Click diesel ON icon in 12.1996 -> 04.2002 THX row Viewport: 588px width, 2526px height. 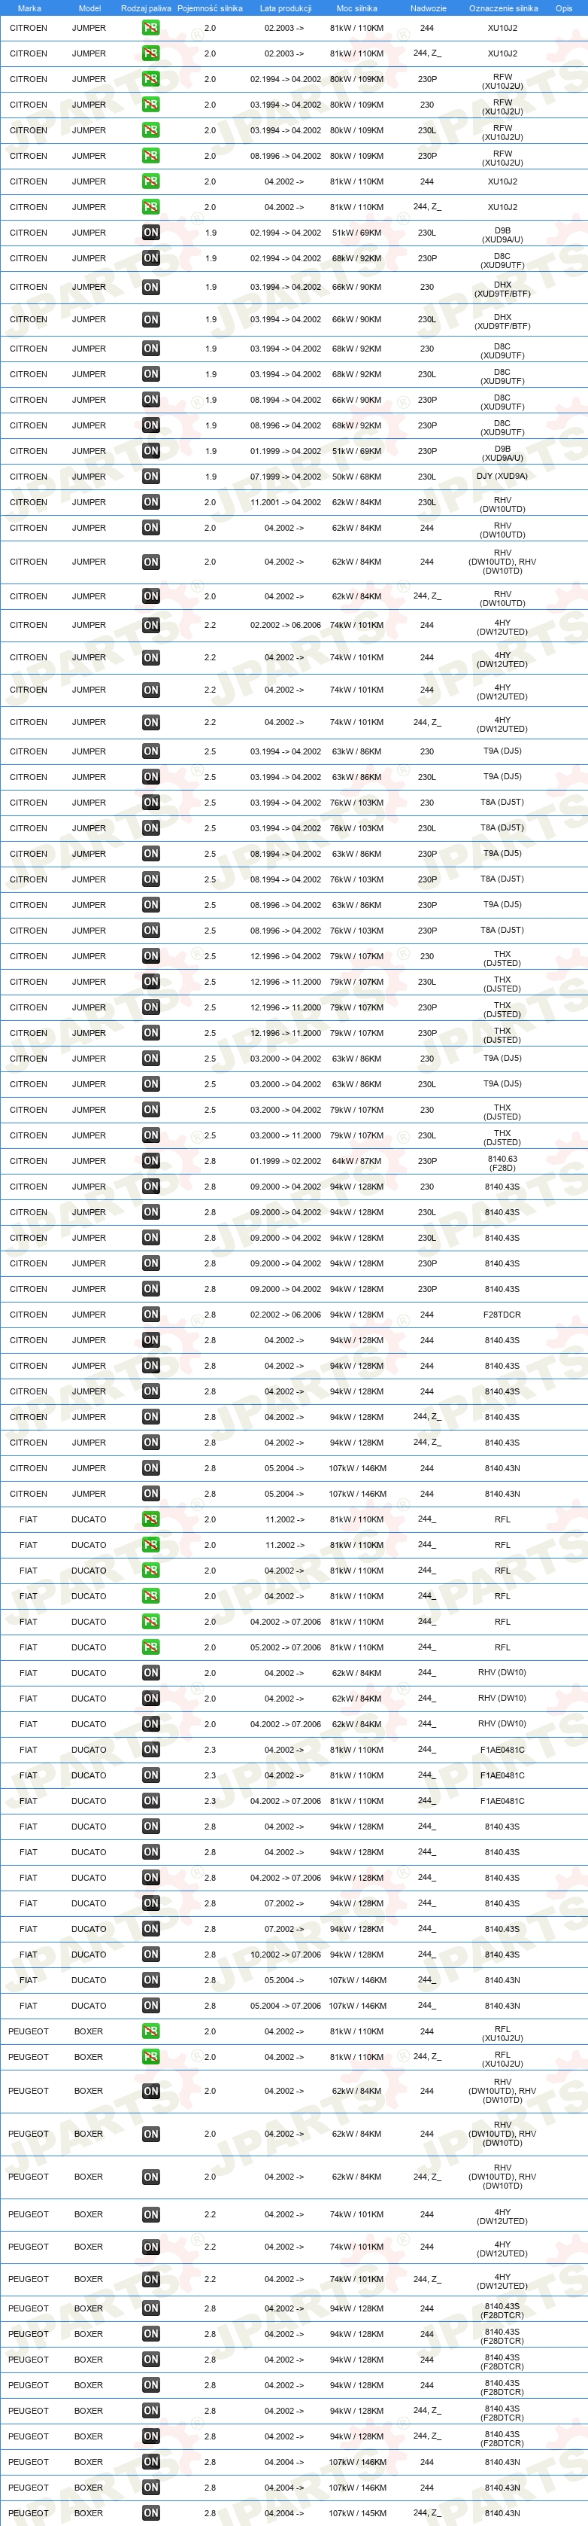pyautogui.click(x=151, y=956)
